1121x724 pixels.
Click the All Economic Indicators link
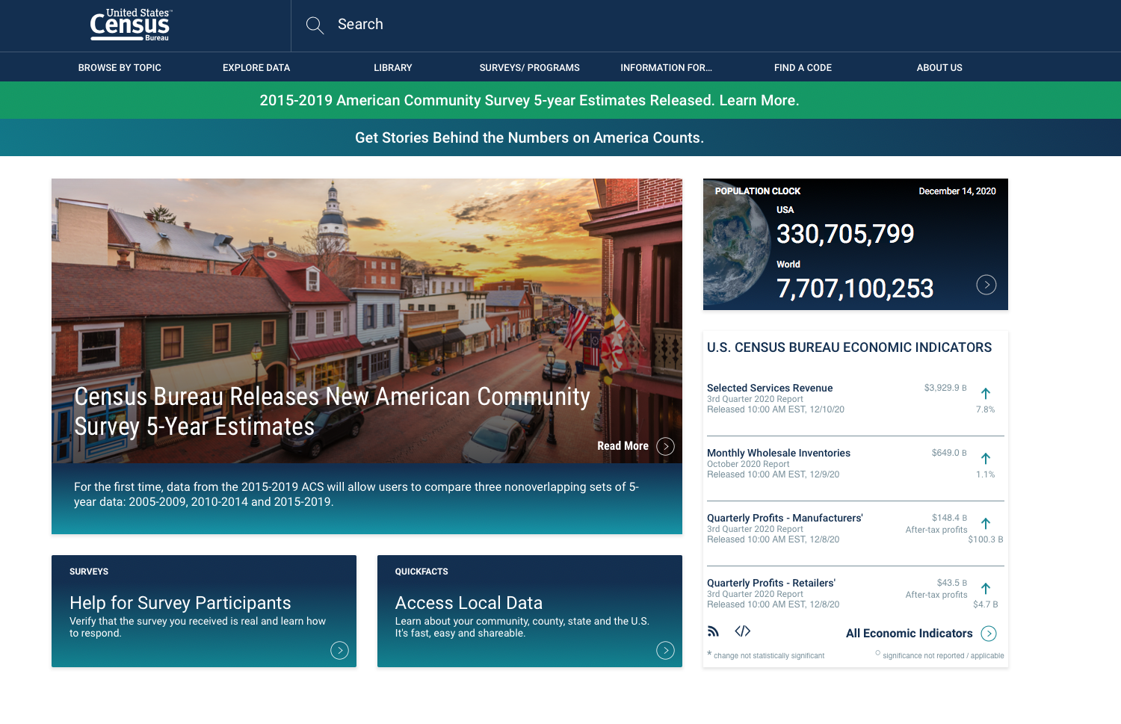[x=909, y=633]
